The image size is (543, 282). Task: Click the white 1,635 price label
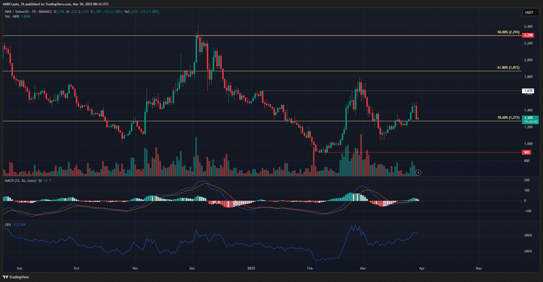pyautogui.click(x=528, y=91)
